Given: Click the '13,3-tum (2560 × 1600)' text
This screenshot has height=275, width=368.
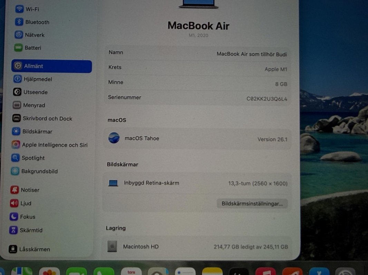Looking at the screenshot, I should coord(258,183).
